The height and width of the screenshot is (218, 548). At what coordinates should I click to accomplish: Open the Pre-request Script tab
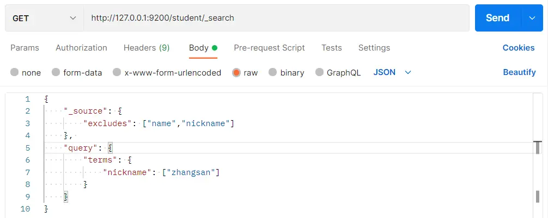[x=269, y=48]
